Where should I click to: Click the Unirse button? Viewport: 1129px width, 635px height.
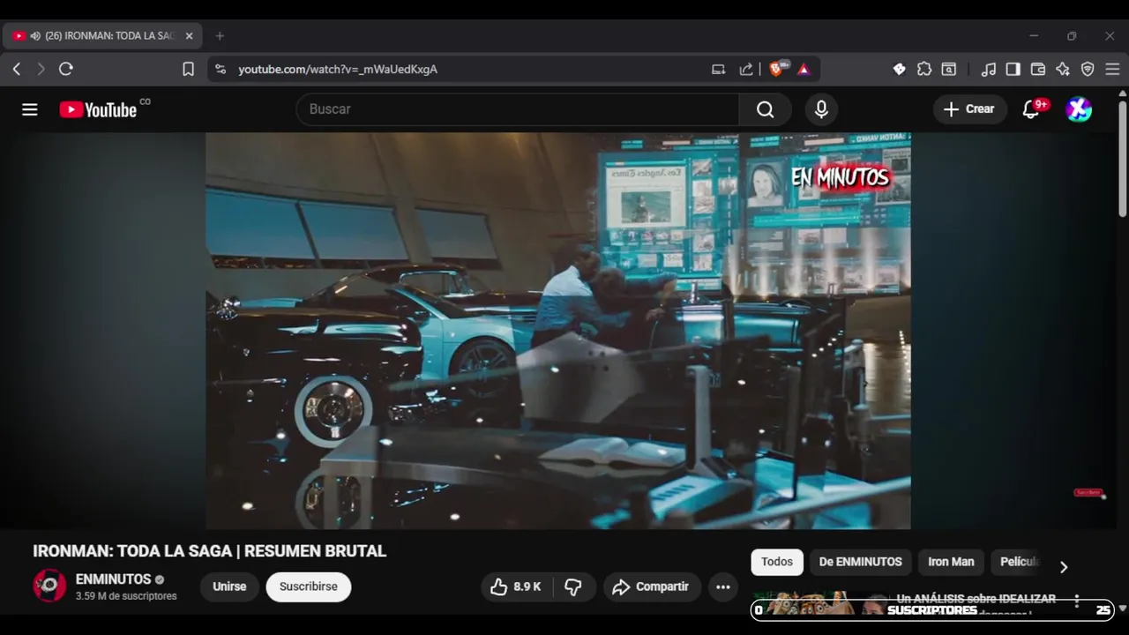pos(229,586)
